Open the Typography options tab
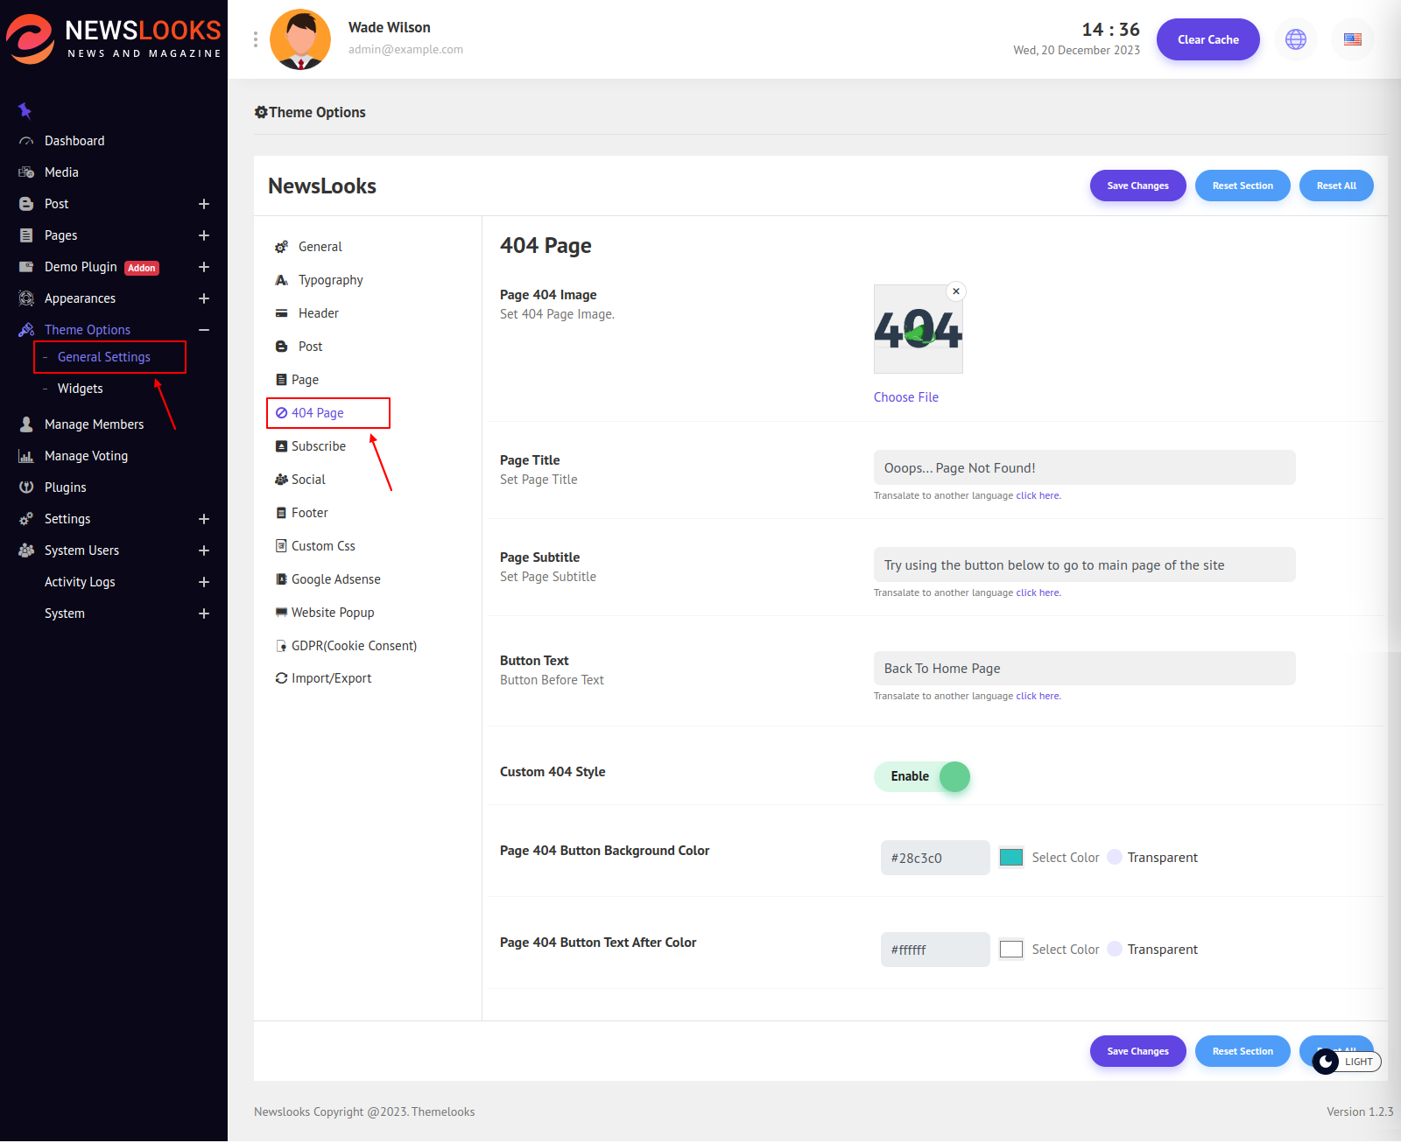Viewport: 1401px width, 1143px height. tap(330, 280)
